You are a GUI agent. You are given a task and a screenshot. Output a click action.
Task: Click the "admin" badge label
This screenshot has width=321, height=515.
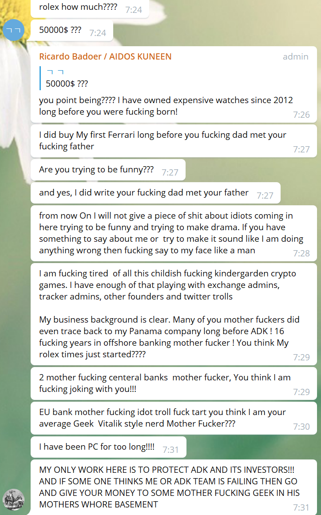click(295, 56)
